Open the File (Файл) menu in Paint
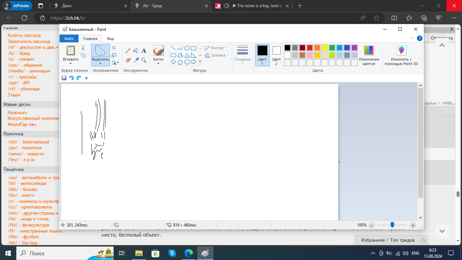The image size is (462, 260). coord(69,39)
